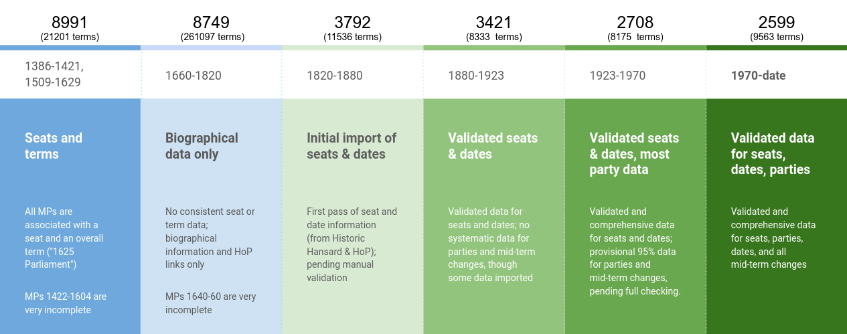This screenshot has width=847, height=334.
Task: Select the 2599 count heading
Action: point(777,23)
